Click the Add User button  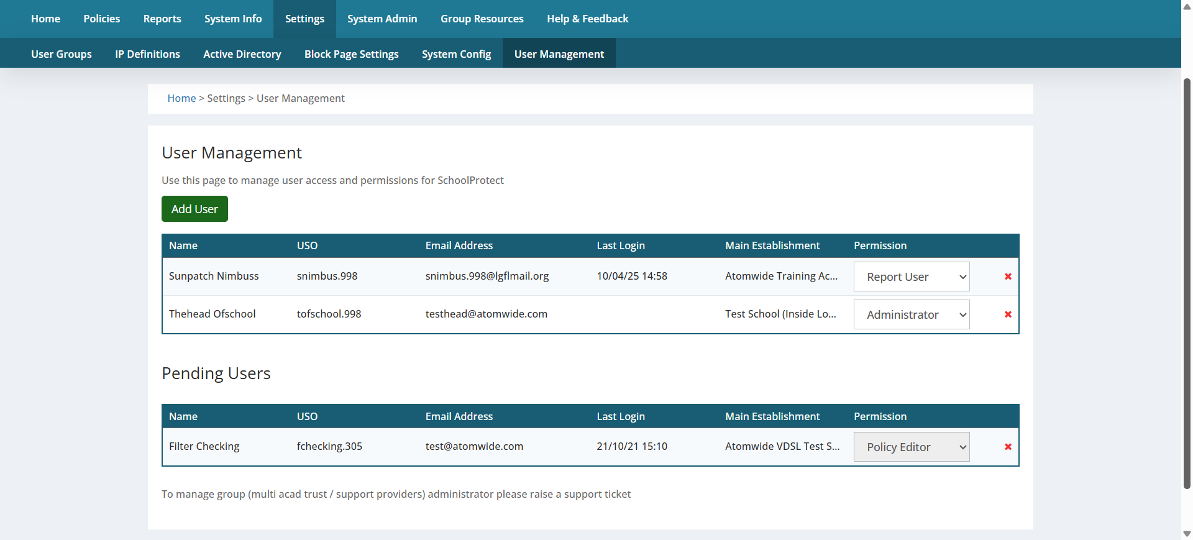tap(194, 209)
